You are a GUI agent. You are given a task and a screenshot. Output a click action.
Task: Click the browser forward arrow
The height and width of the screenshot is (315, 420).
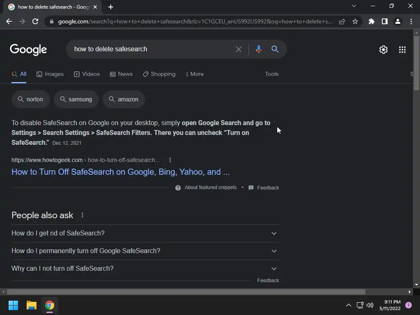[22, 21]
